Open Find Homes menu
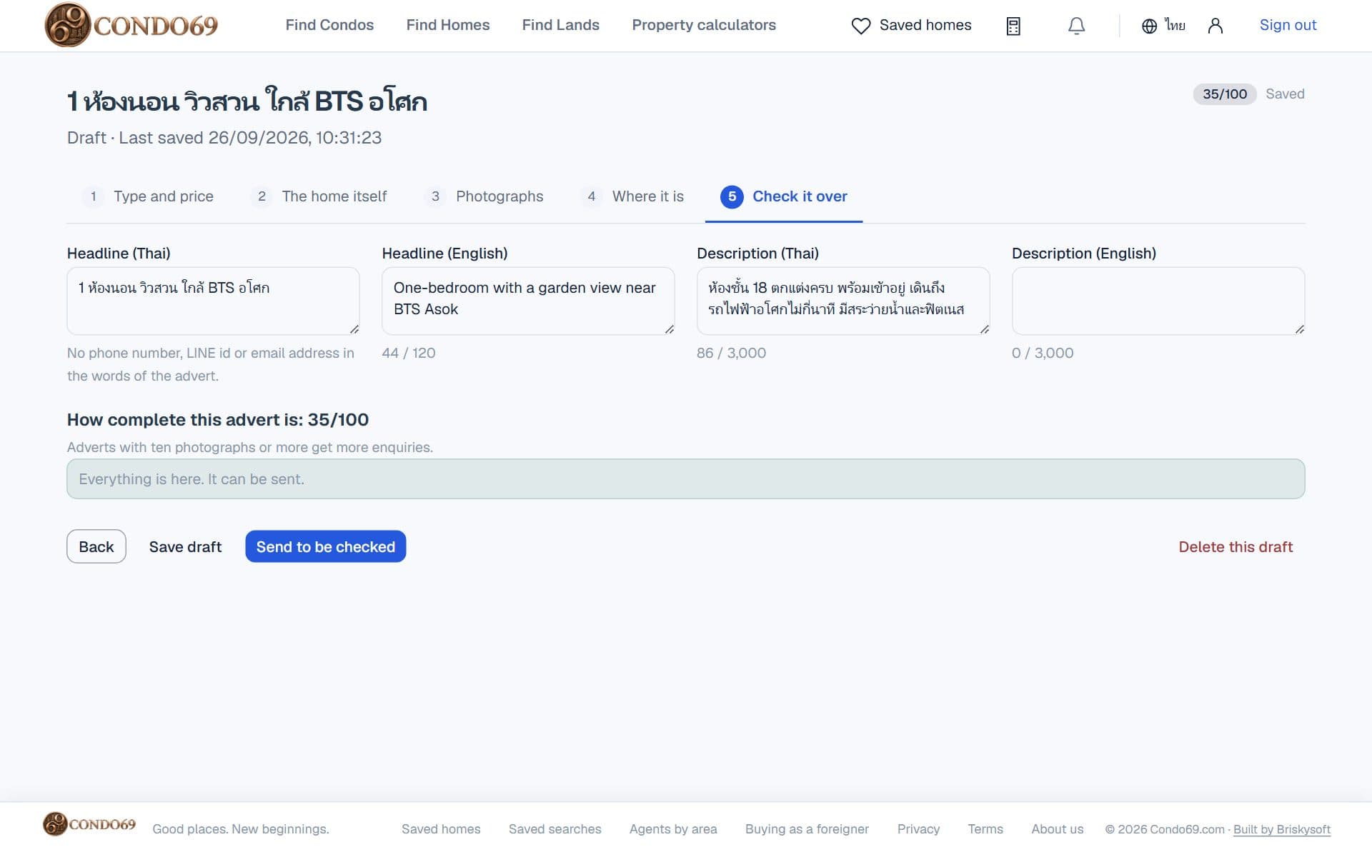Viewport: 1372px width, 857px height. tap(448, 25)
